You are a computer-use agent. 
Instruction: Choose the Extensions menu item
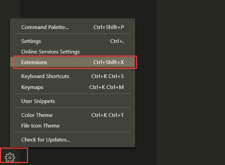coord(34,62)
